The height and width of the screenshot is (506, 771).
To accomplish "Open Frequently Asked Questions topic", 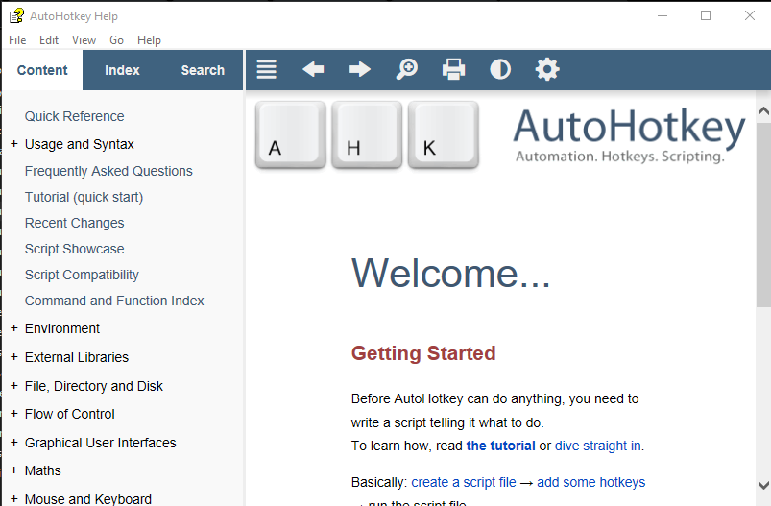I will point(108,171).
